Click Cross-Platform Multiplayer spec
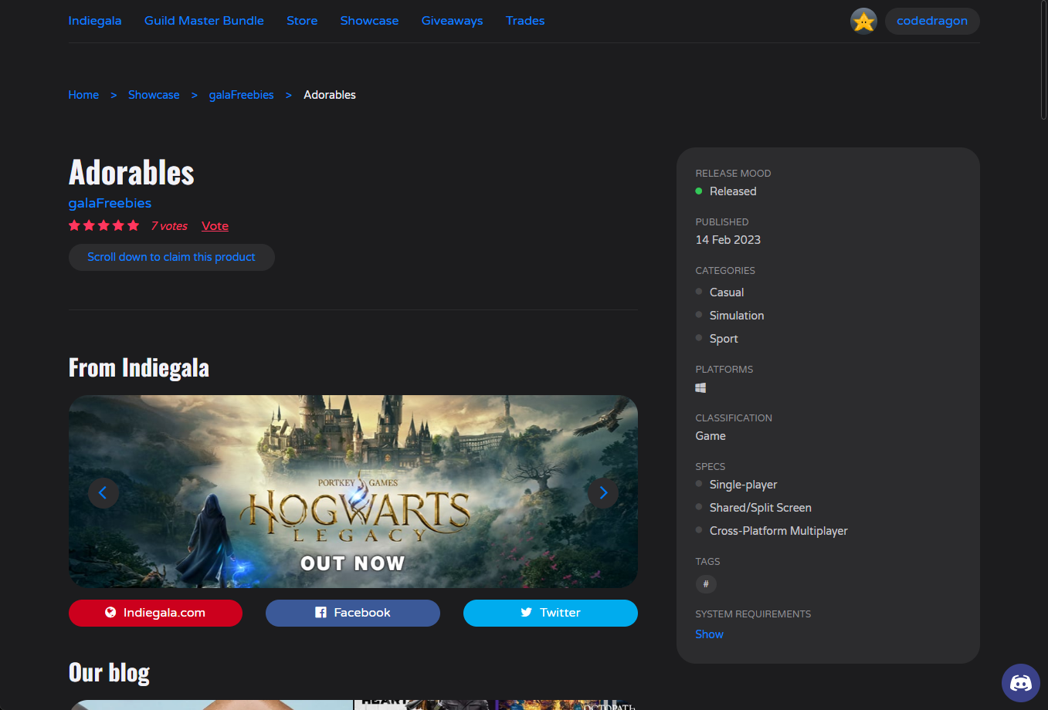The width and height of the screenshot is (1048, 710). point(778,531)
